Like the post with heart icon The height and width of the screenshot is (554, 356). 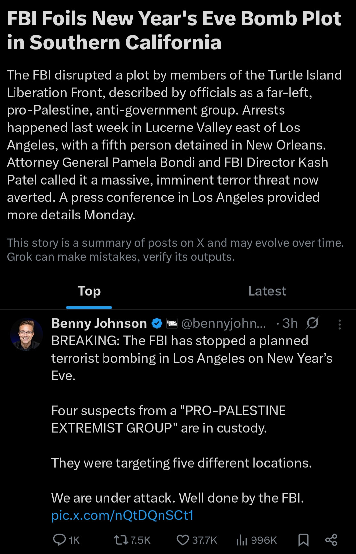click(x=183, y=540)
